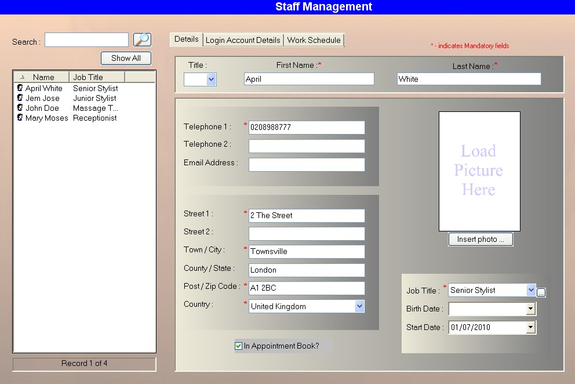Click the Junior Stylist job title cell

[x=94, y=98]
